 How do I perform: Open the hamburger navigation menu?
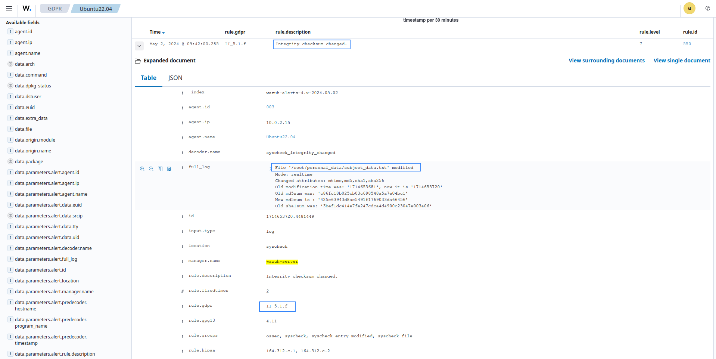coord(9,8)
